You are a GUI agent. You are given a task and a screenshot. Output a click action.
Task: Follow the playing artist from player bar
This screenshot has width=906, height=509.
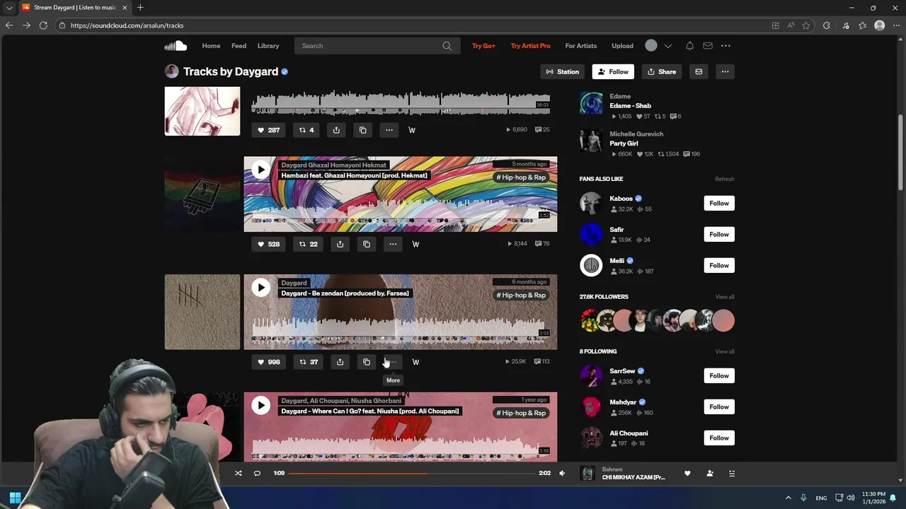tap(710, 474)
